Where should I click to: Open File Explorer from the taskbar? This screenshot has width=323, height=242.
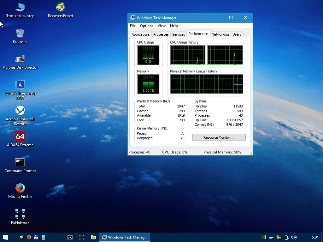(x=93, y=237)
